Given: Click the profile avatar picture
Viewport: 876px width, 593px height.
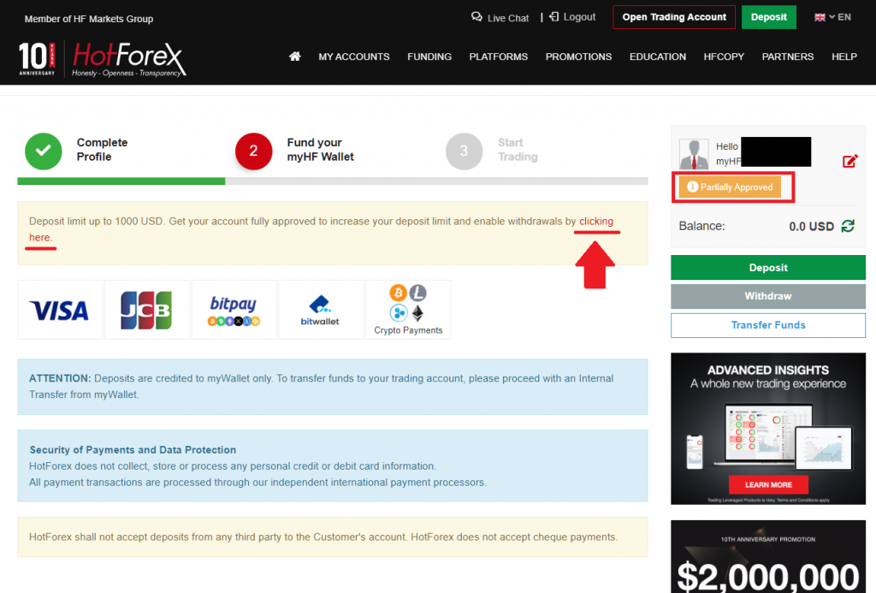Looking at the screenshot, I should click(693, 154).
